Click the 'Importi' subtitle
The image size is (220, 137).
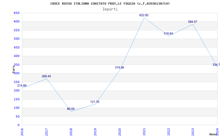110,9
